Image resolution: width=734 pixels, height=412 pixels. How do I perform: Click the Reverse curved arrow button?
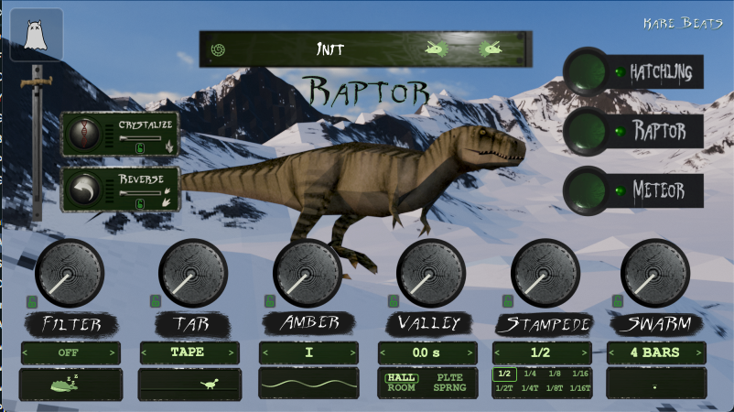click(85, 190)
